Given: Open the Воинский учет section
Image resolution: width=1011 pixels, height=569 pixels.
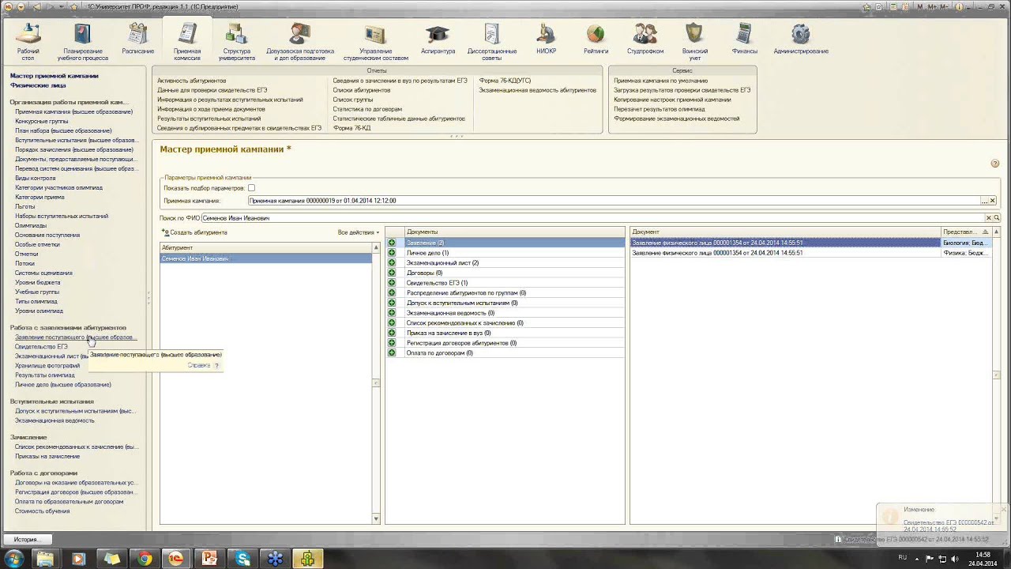Looking at the screenshot, I should coord(694,41).
